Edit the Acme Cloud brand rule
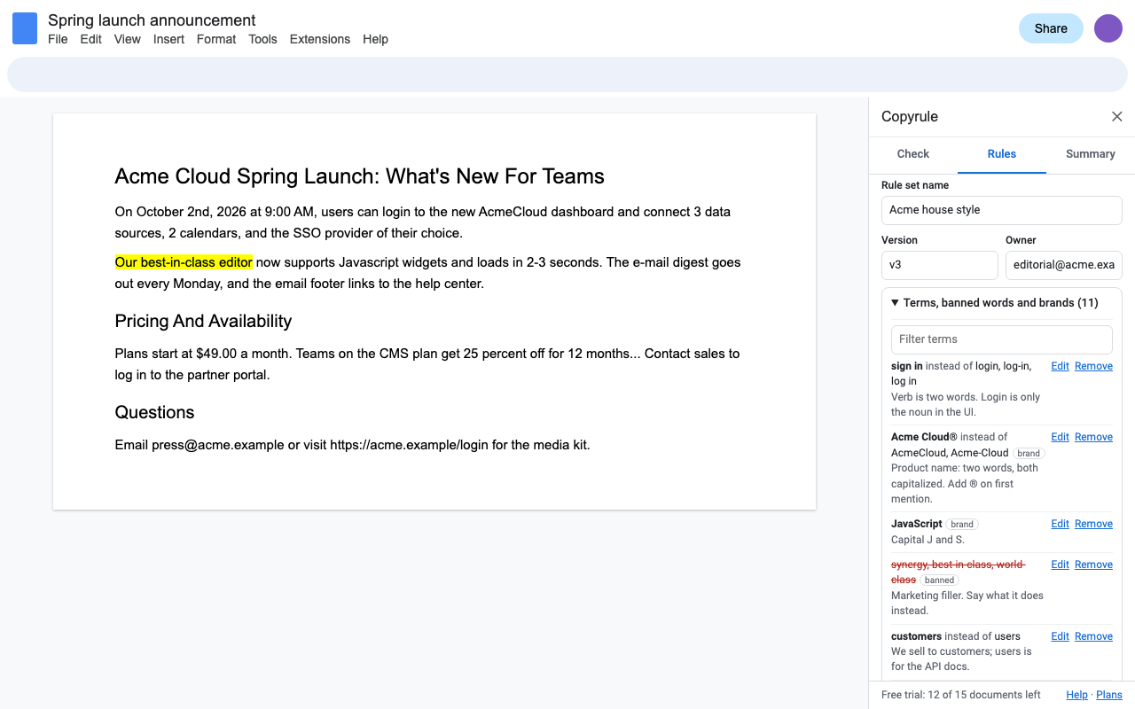Image resolution: width=1135 pixels, height=709 pixels. click(1060, 437)
